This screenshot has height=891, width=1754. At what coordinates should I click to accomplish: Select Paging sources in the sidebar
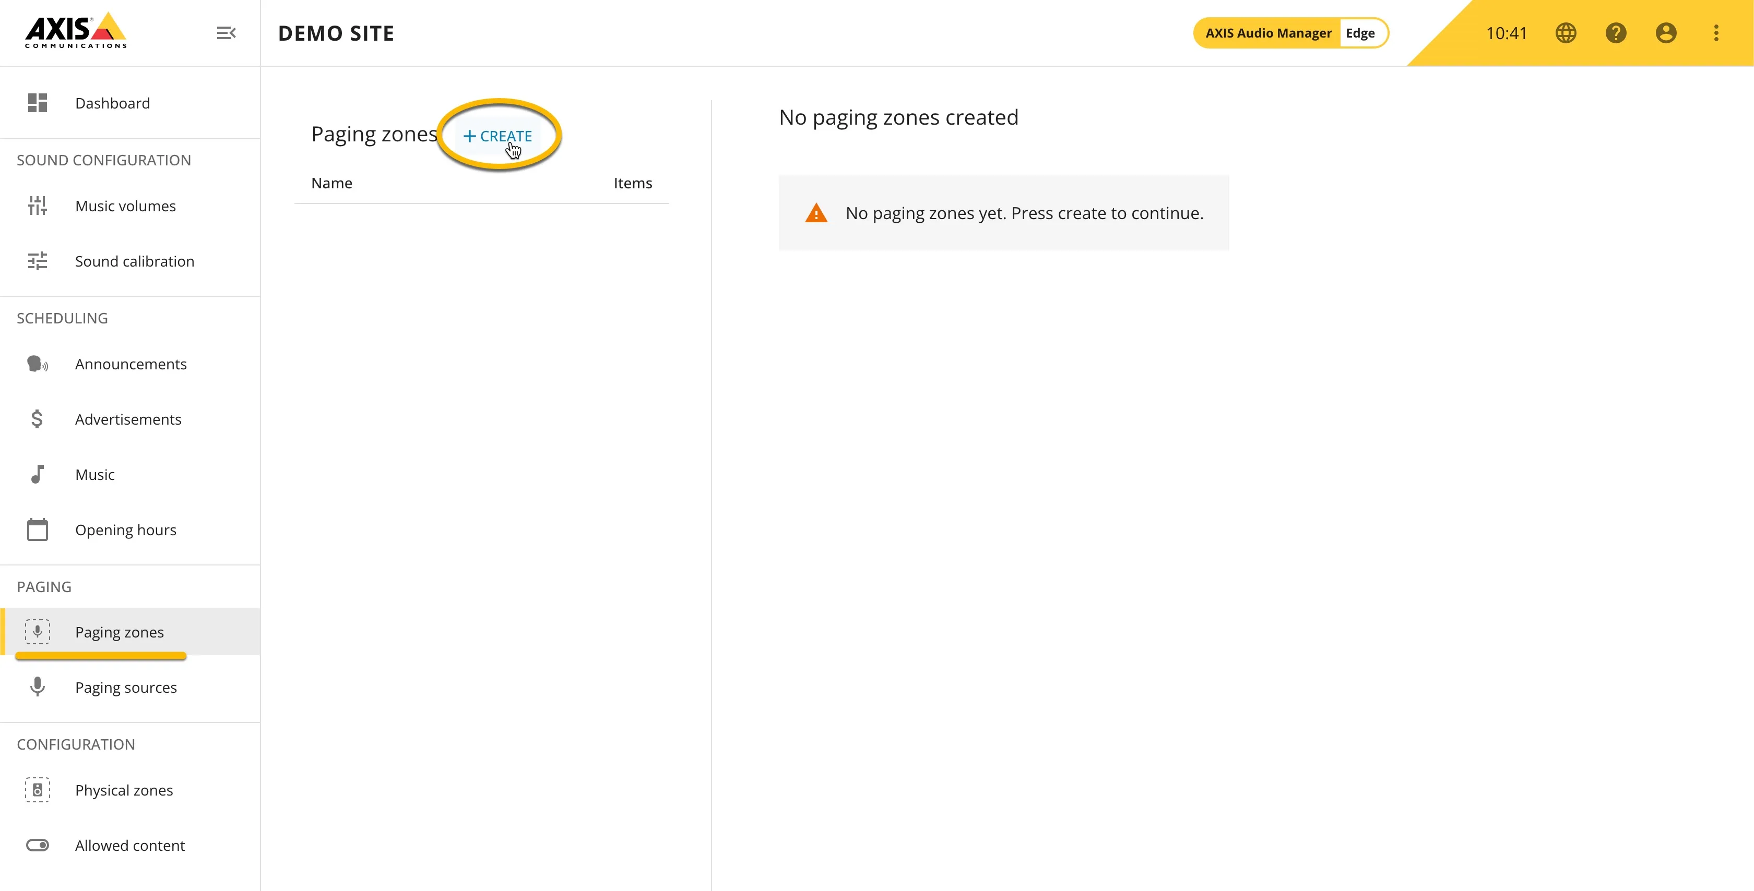130,687
